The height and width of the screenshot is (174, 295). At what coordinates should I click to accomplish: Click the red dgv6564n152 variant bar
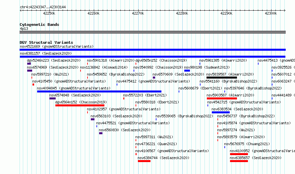point(80,105)
